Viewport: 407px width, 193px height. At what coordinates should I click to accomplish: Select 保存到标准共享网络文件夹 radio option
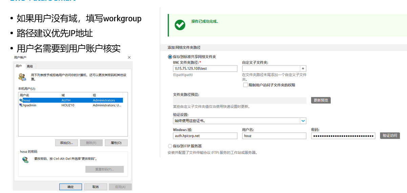[x=170, y=57]
